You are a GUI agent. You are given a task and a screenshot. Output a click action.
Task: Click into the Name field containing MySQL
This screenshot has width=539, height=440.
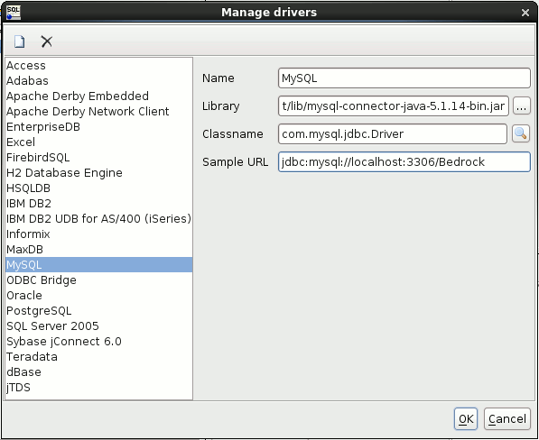coord(404,78)
